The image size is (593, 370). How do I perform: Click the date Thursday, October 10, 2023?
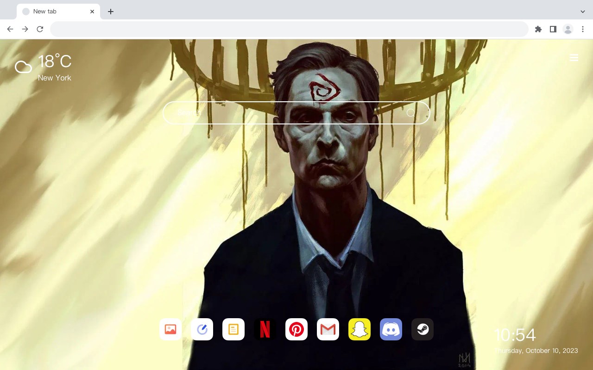click(x=536, y=351)
